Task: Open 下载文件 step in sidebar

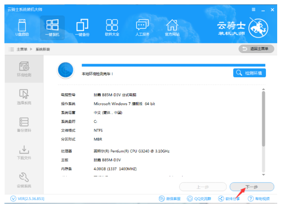Action: 24,152
